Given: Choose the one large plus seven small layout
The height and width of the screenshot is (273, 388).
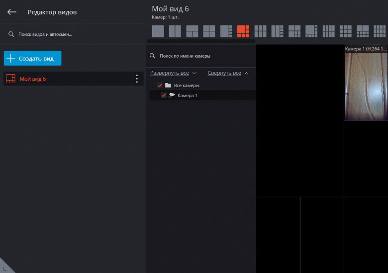Looking at the screenshot, I should pyautogui.click(x=311, y=31).
